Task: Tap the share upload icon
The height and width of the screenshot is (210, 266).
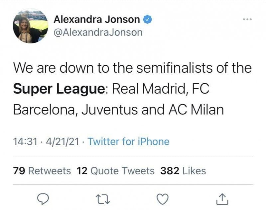Action: point(221,199)
